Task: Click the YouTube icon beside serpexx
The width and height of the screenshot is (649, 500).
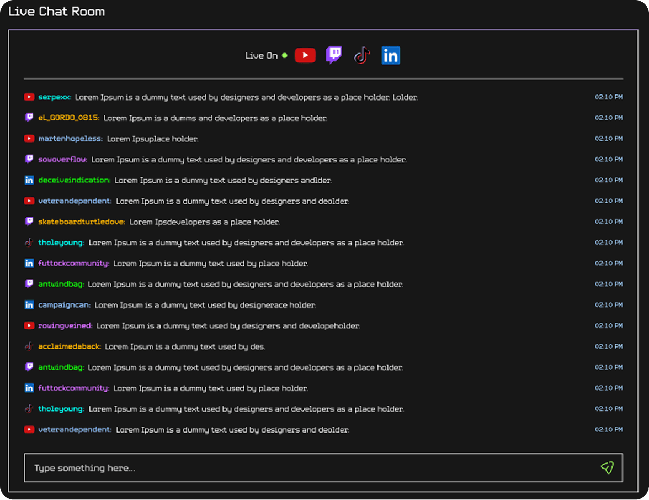Action: (x=29, y=97)
